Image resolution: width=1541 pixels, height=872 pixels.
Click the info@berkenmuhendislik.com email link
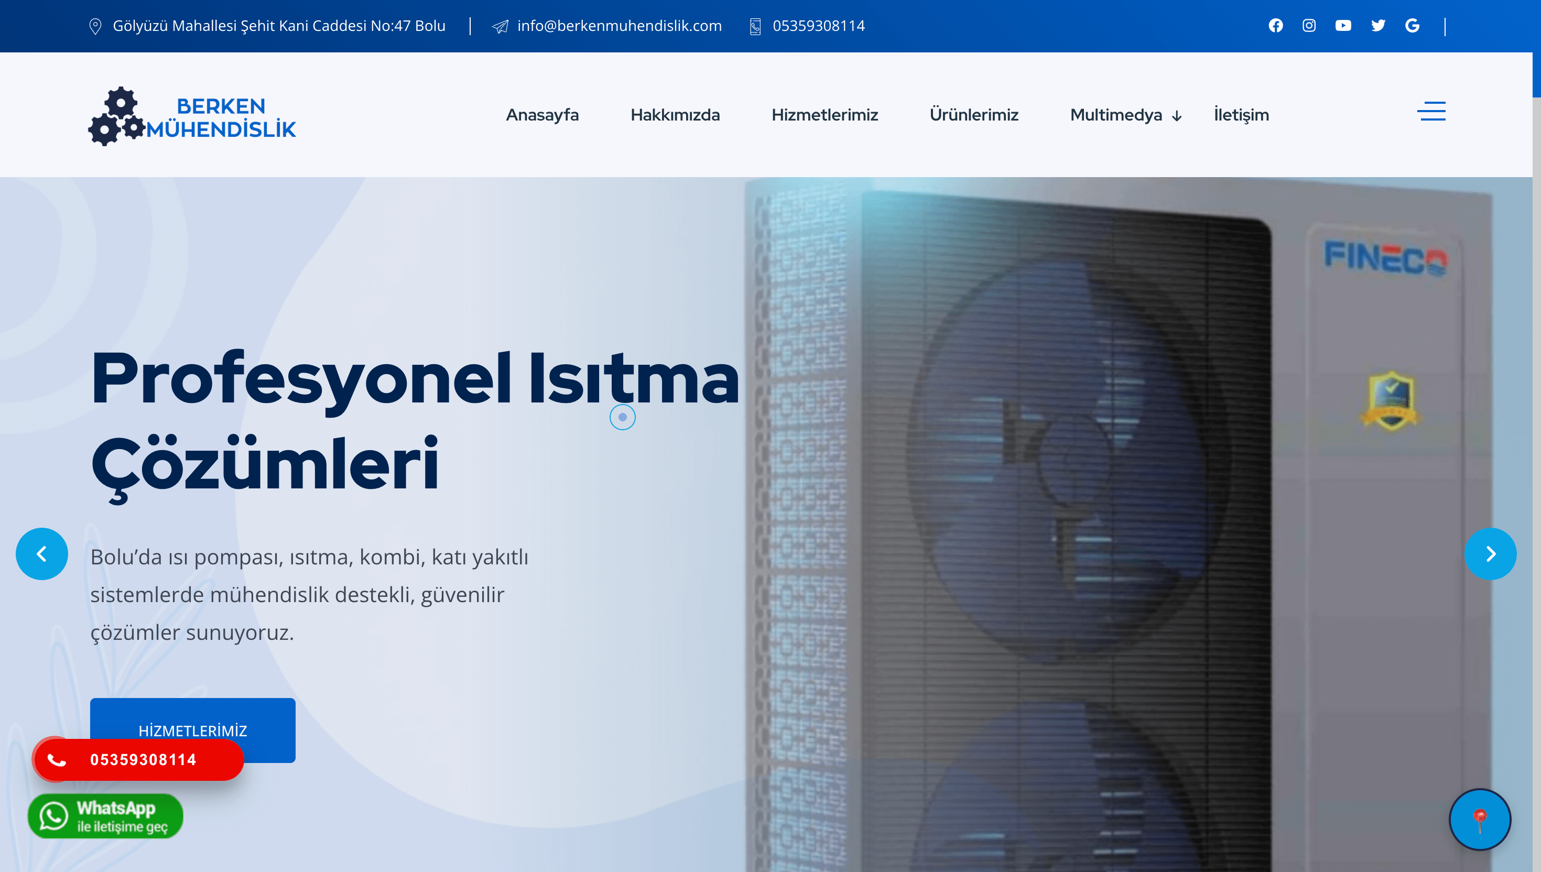point(619,26)
